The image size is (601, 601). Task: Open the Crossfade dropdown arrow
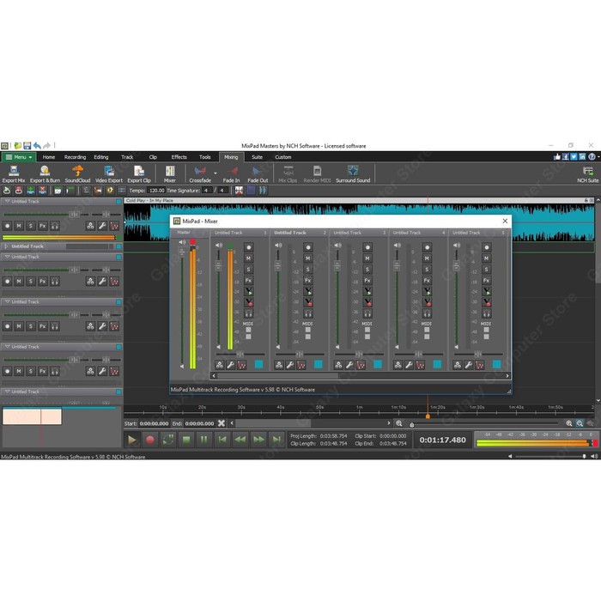[x=215, y=173]
